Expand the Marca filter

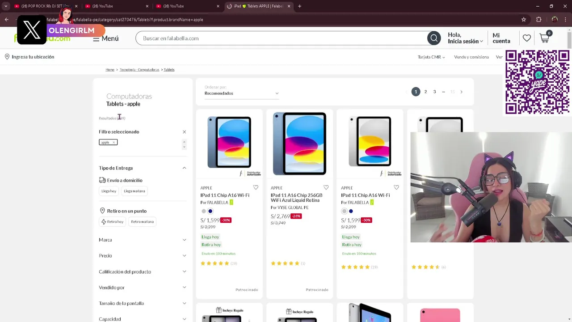point(143,240)
